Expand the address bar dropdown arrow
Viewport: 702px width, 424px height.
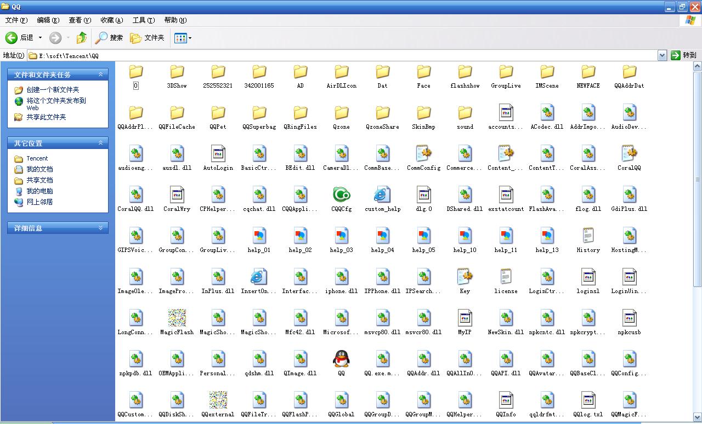[x=662, y=55]
